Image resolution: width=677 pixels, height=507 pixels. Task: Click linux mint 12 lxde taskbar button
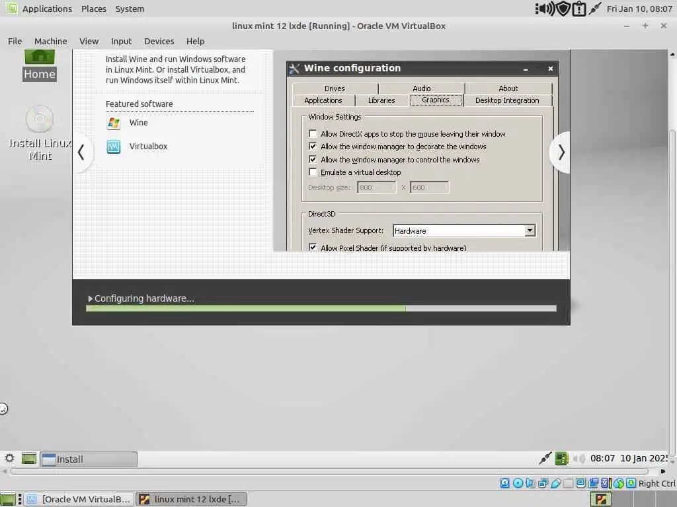tap(192, 499)
